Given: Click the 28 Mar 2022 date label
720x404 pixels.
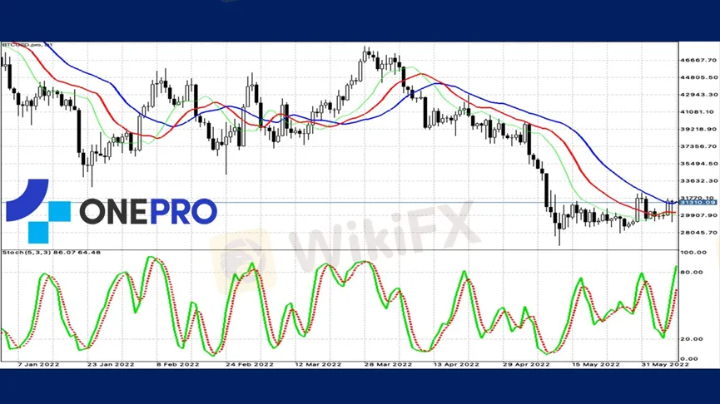Looking at the screenshot, I should click(388, 364).
